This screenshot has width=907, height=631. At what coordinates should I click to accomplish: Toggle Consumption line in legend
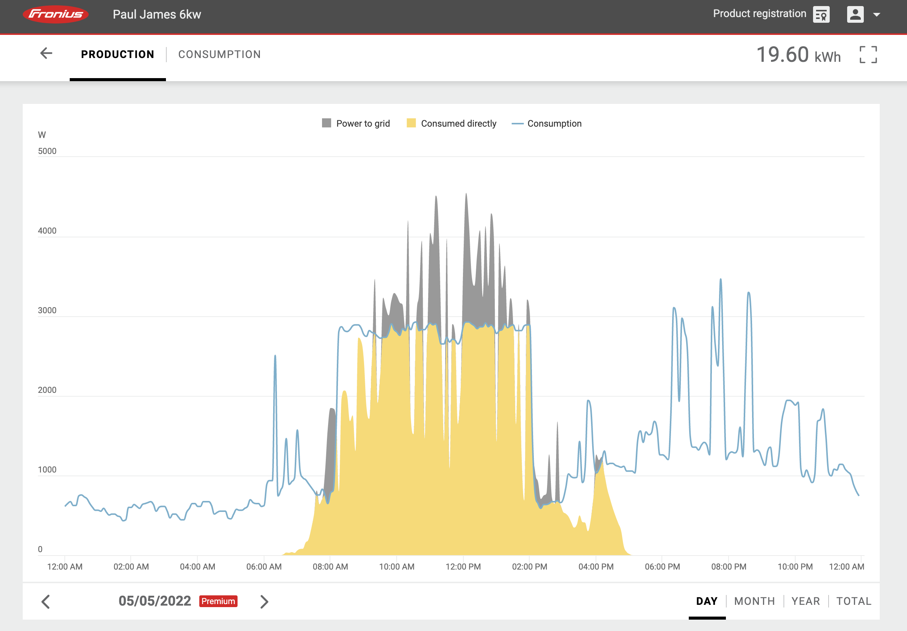coord(554,124)
